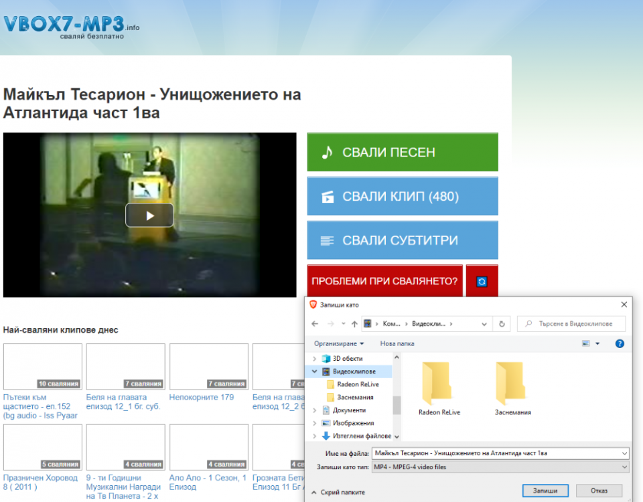Image resolution: width=643 pixels, height=502 pixels.
Task: Open help with the blue question icon
Action: tap(620, 343)
